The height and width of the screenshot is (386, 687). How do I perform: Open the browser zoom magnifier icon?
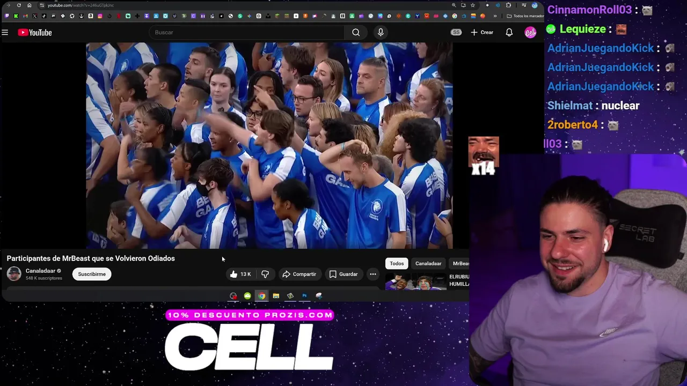tap(454, 5)
